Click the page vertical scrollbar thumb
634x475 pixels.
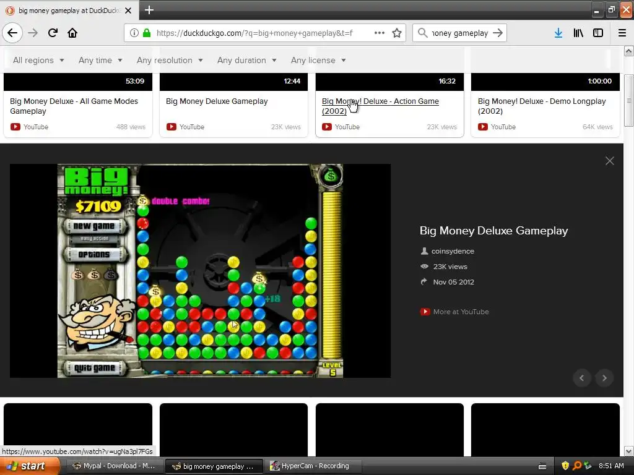(629, 100)
